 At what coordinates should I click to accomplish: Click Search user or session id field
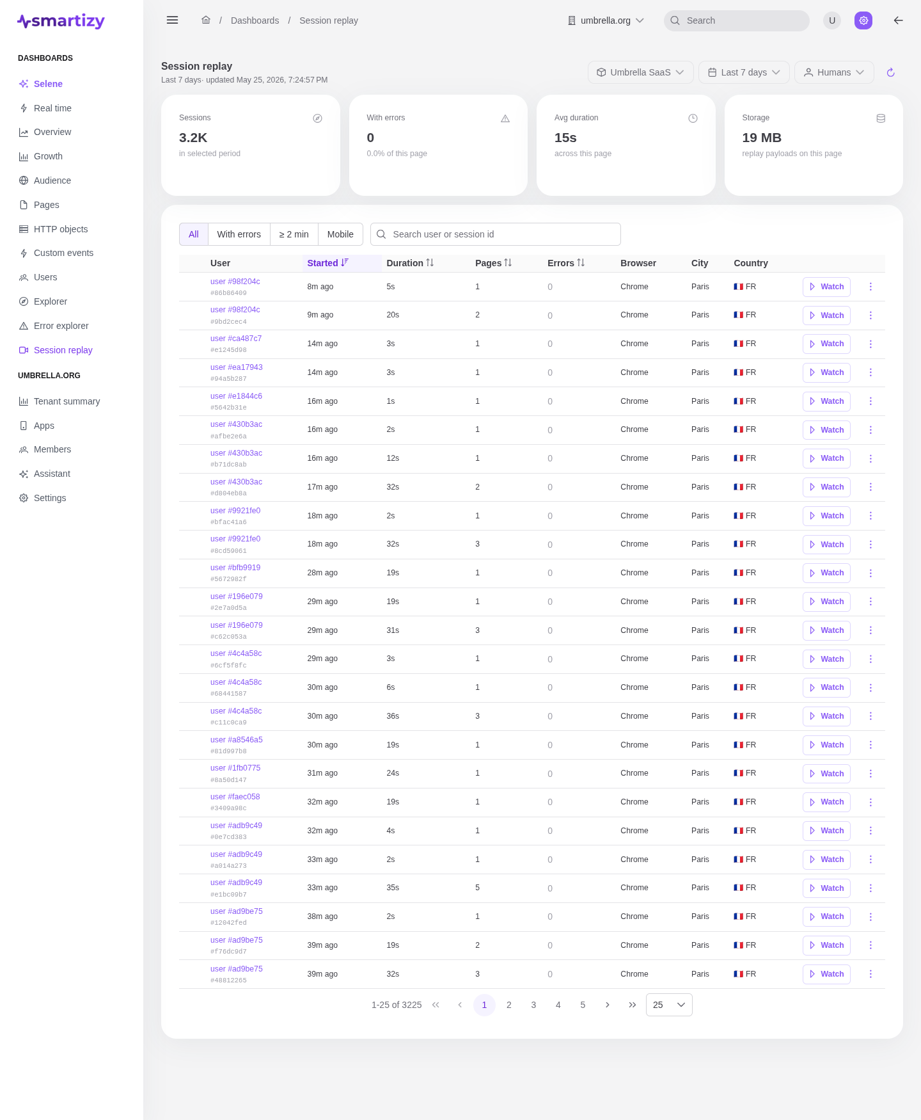496,234
